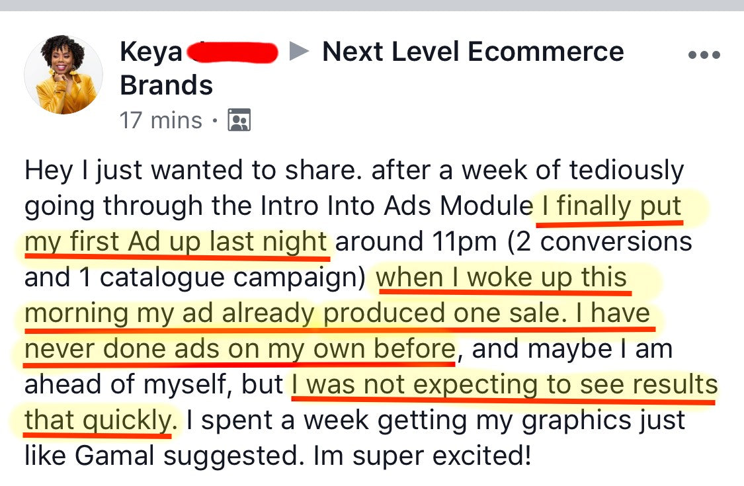744x486 pixels.
Task: Open Keya's profile picture
Action: pos(63,75)
